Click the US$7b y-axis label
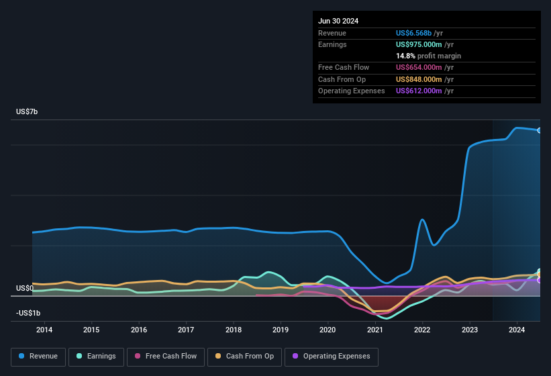Image resolution: width=551 pixels, height=376 pixels. pos(27,111)
